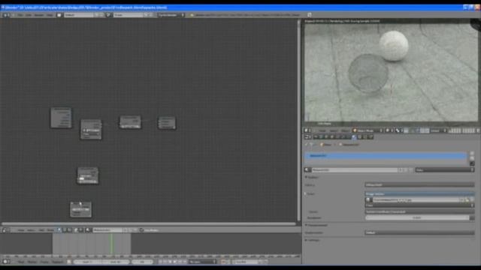Viewport: 481px width, 270px height.
Task: Click the Color input Image Texture button
Action: pyautogui.click(x=419, y=193)
